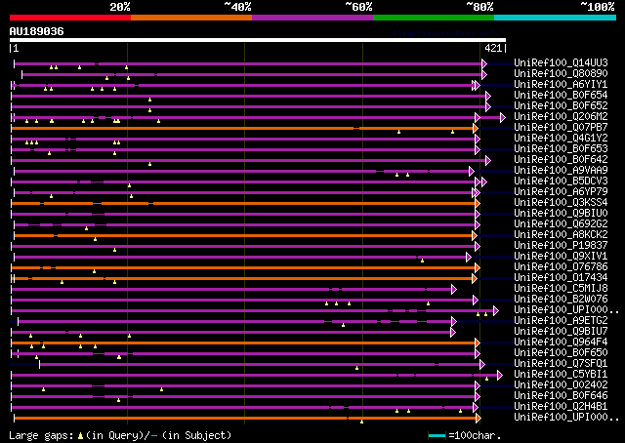Screen dimensions: 625x443
Task: Open hit UniRef100_B0F653 label
Action: point(561,149)
